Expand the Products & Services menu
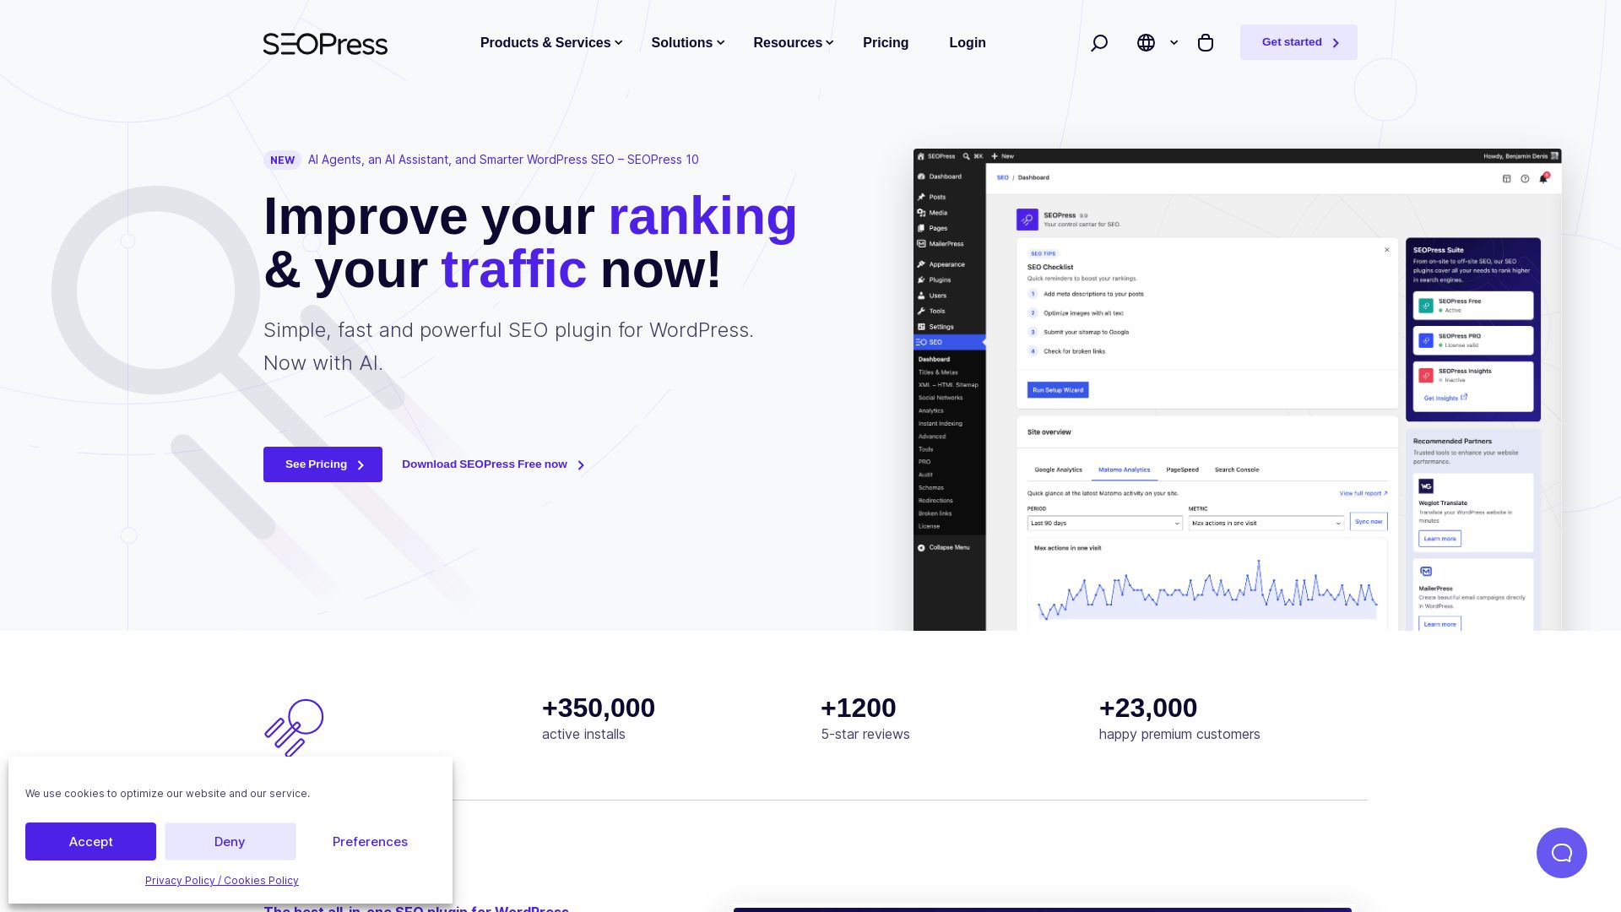The image size is (1621, 912). (x=551, y=43)
